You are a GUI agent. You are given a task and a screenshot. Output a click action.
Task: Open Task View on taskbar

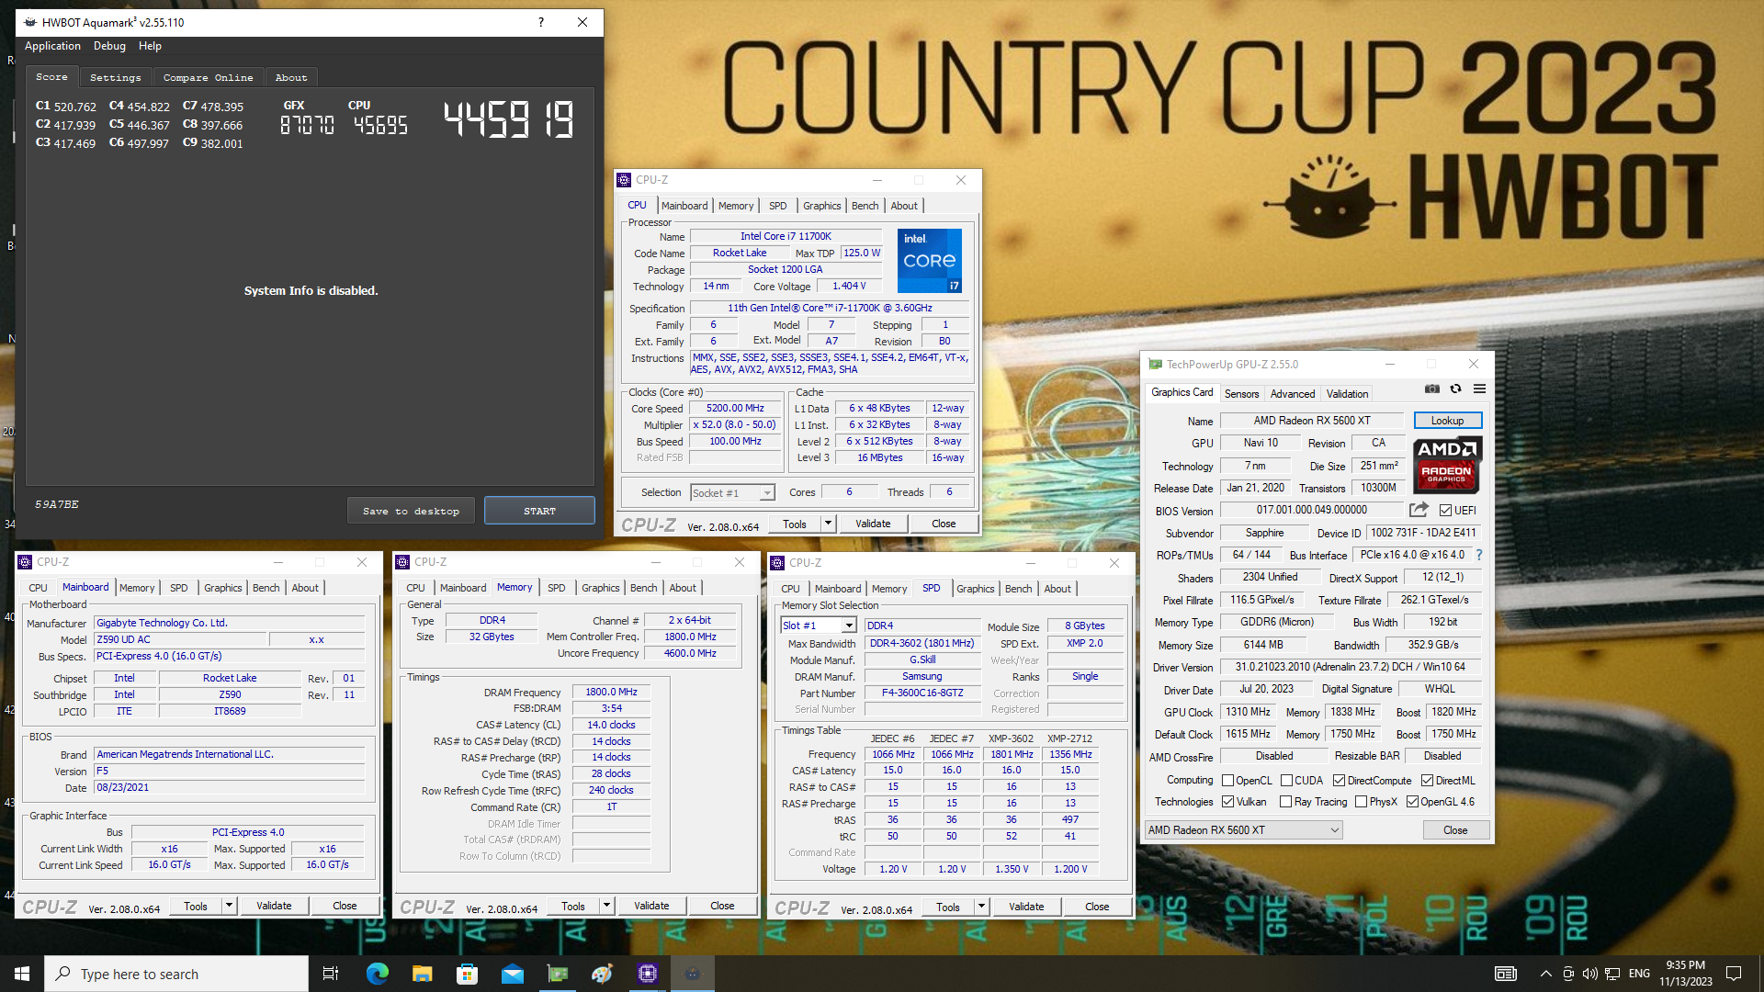[x=331, y=974]
